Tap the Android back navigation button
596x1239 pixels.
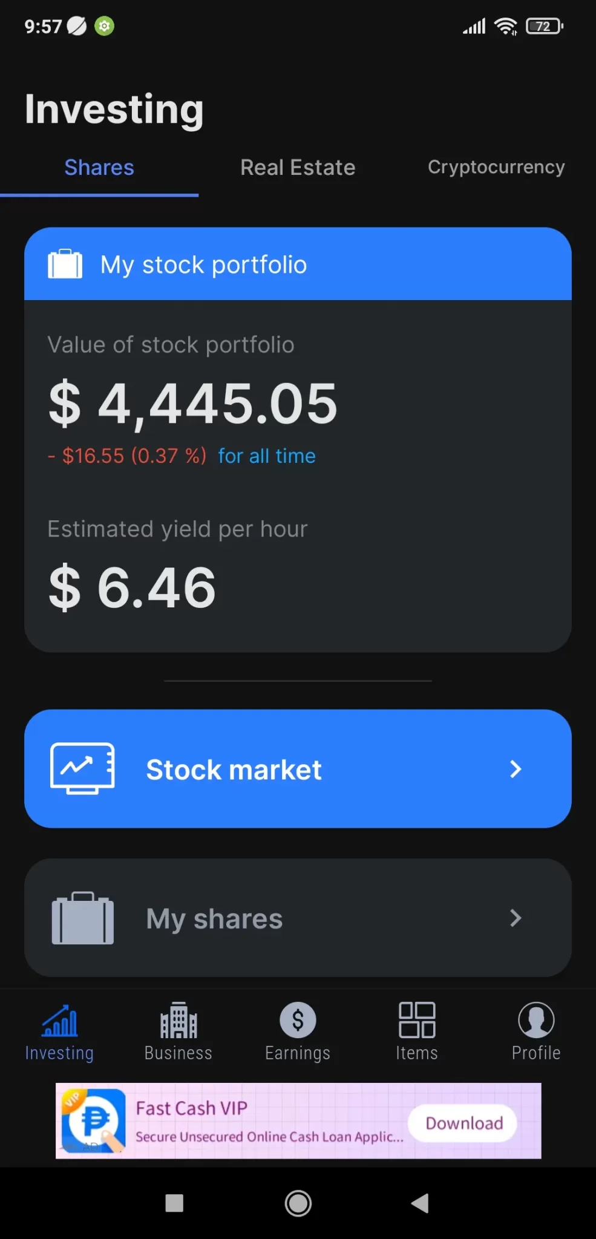(420, 1203)
